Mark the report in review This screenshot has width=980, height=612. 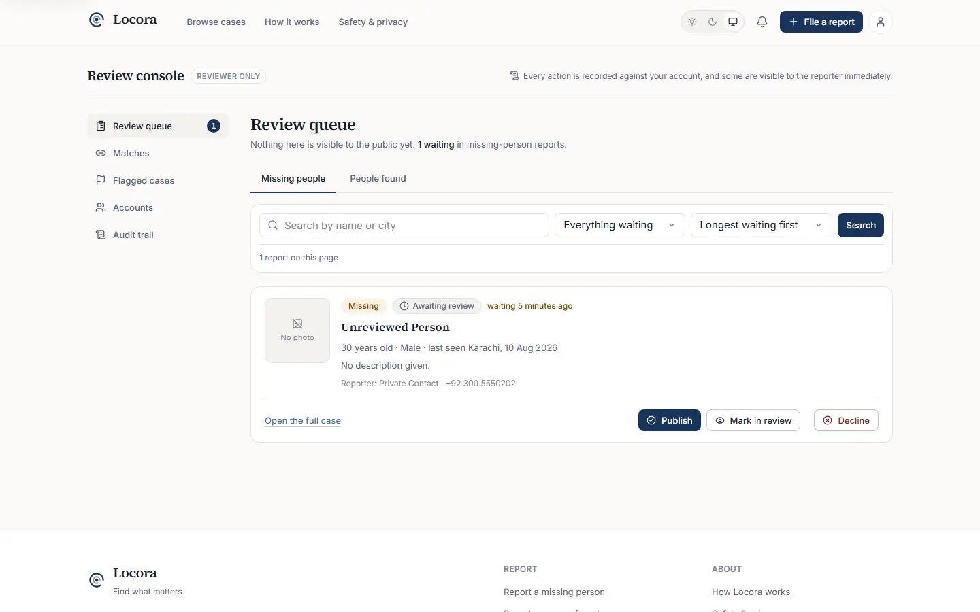coord(753,420)
